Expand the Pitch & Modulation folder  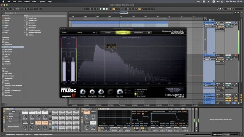point(25,30)
